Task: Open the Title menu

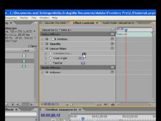Action: [34, 18]
